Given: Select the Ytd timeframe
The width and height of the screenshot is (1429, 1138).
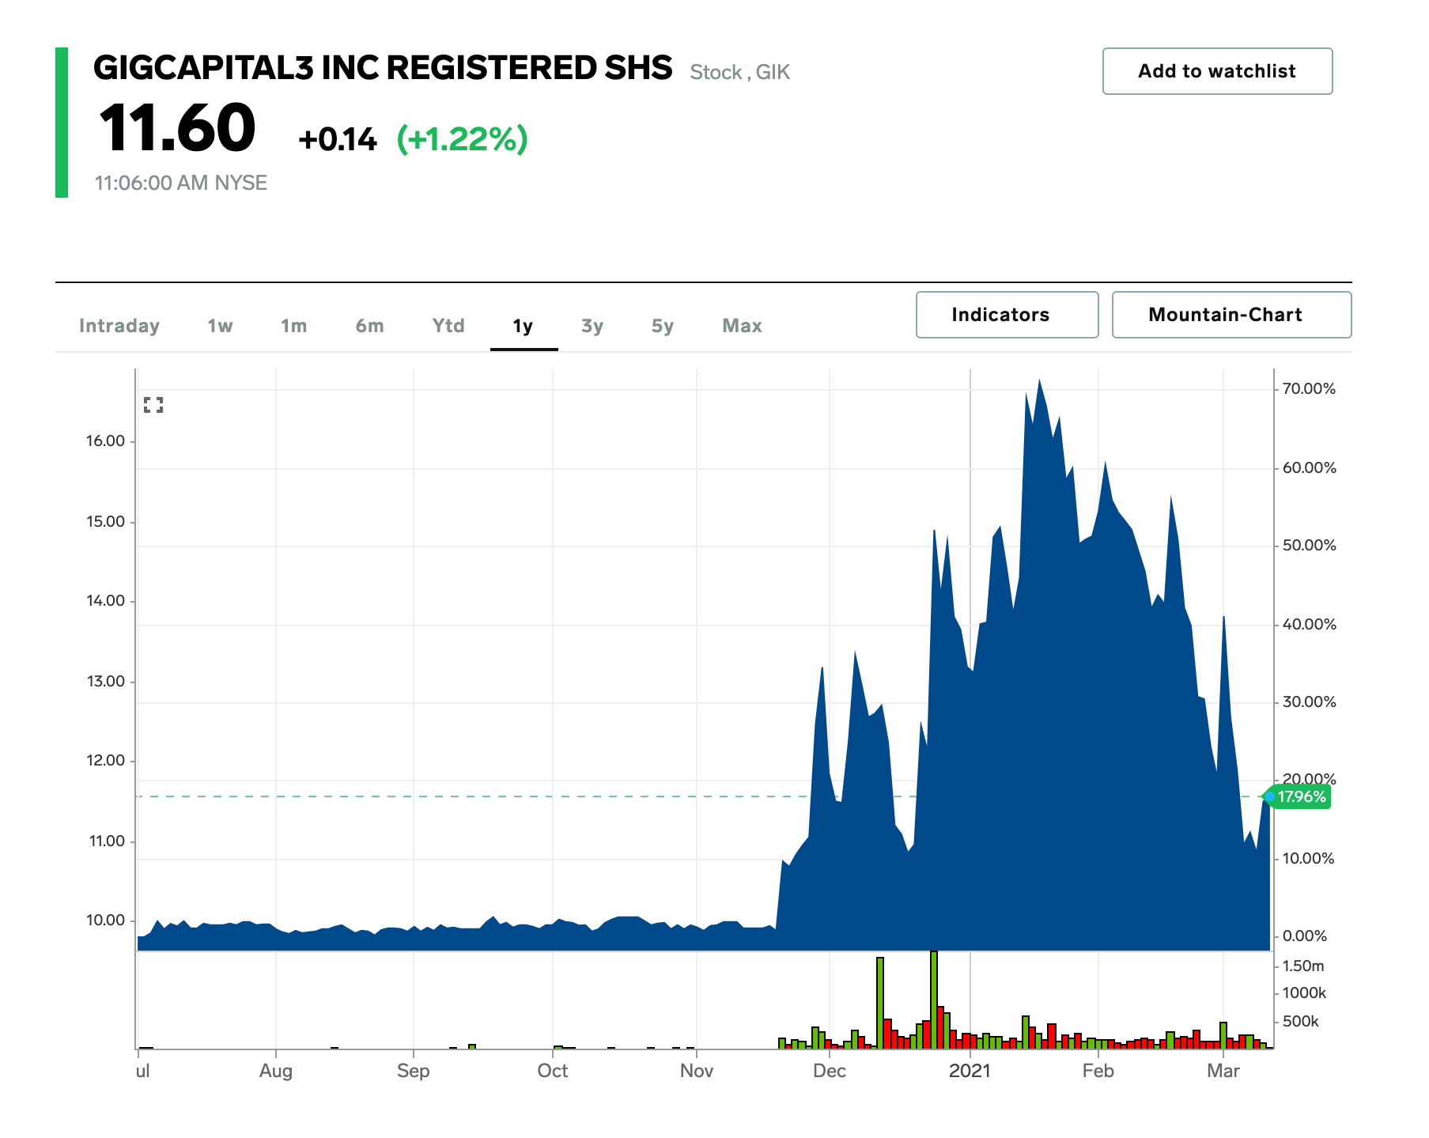Looking at the screenshot, I should point(448,325).
